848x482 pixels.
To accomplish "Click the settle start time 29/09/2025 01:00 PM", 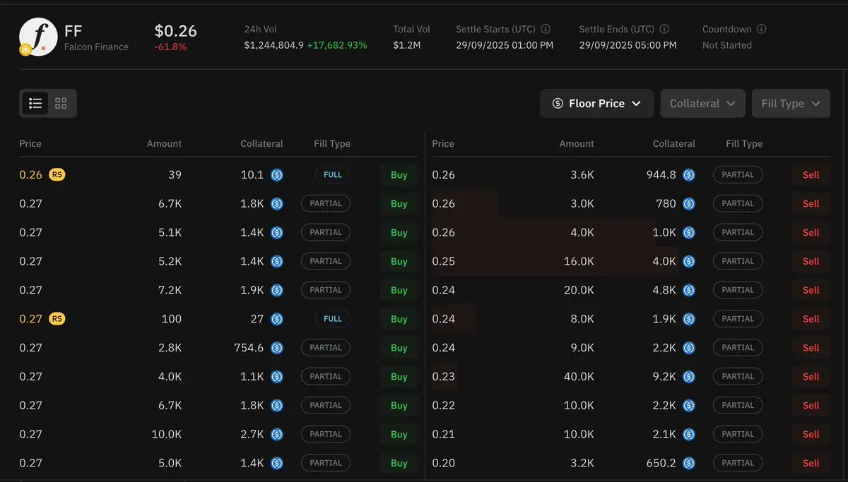I will tap(505, 45).
